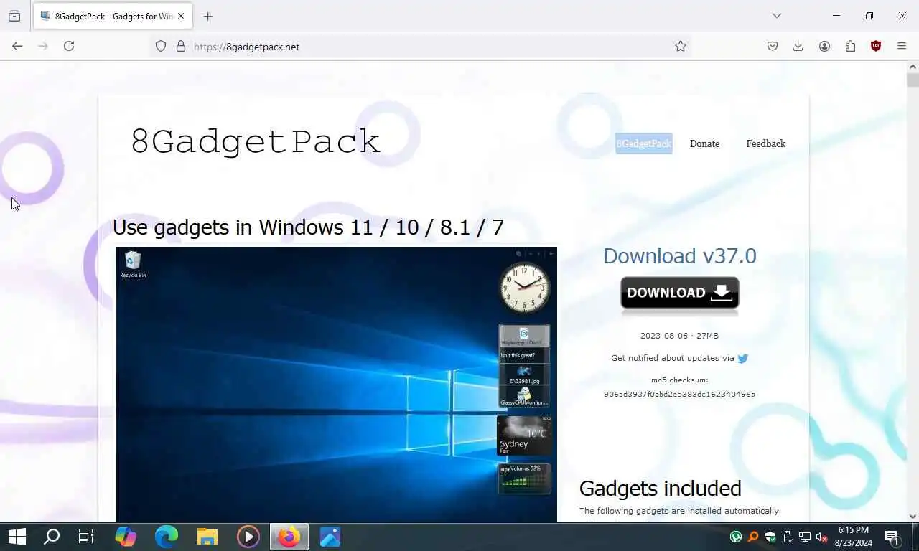919x551 pixels.
Task: Open File Explorer from taskbar
Action: 207,537
